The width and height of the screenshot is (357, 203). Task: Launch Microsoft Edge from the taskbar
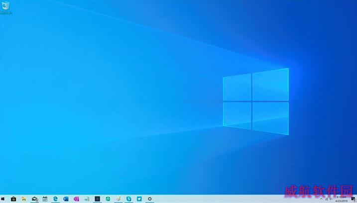point(55,199)
